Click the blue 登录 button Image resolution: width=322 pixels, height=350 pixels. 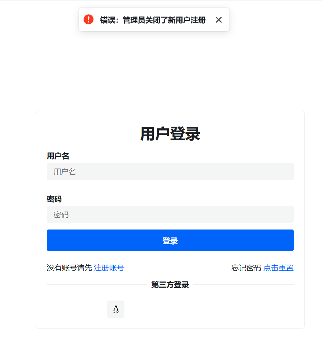(x=170, y=240)
